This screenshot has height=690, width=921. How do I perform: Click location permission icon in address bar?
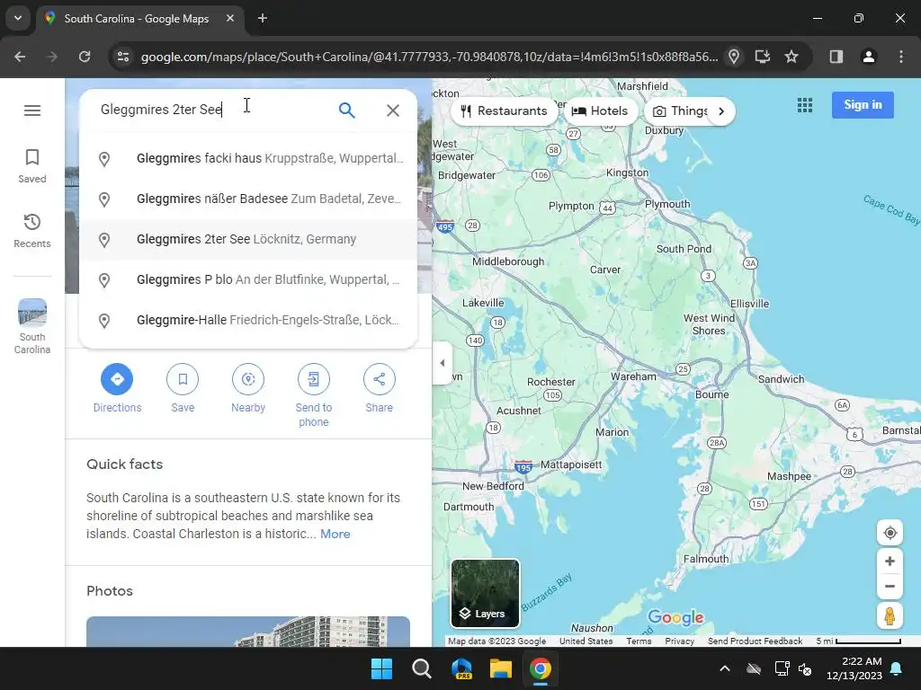pos(734,57)
